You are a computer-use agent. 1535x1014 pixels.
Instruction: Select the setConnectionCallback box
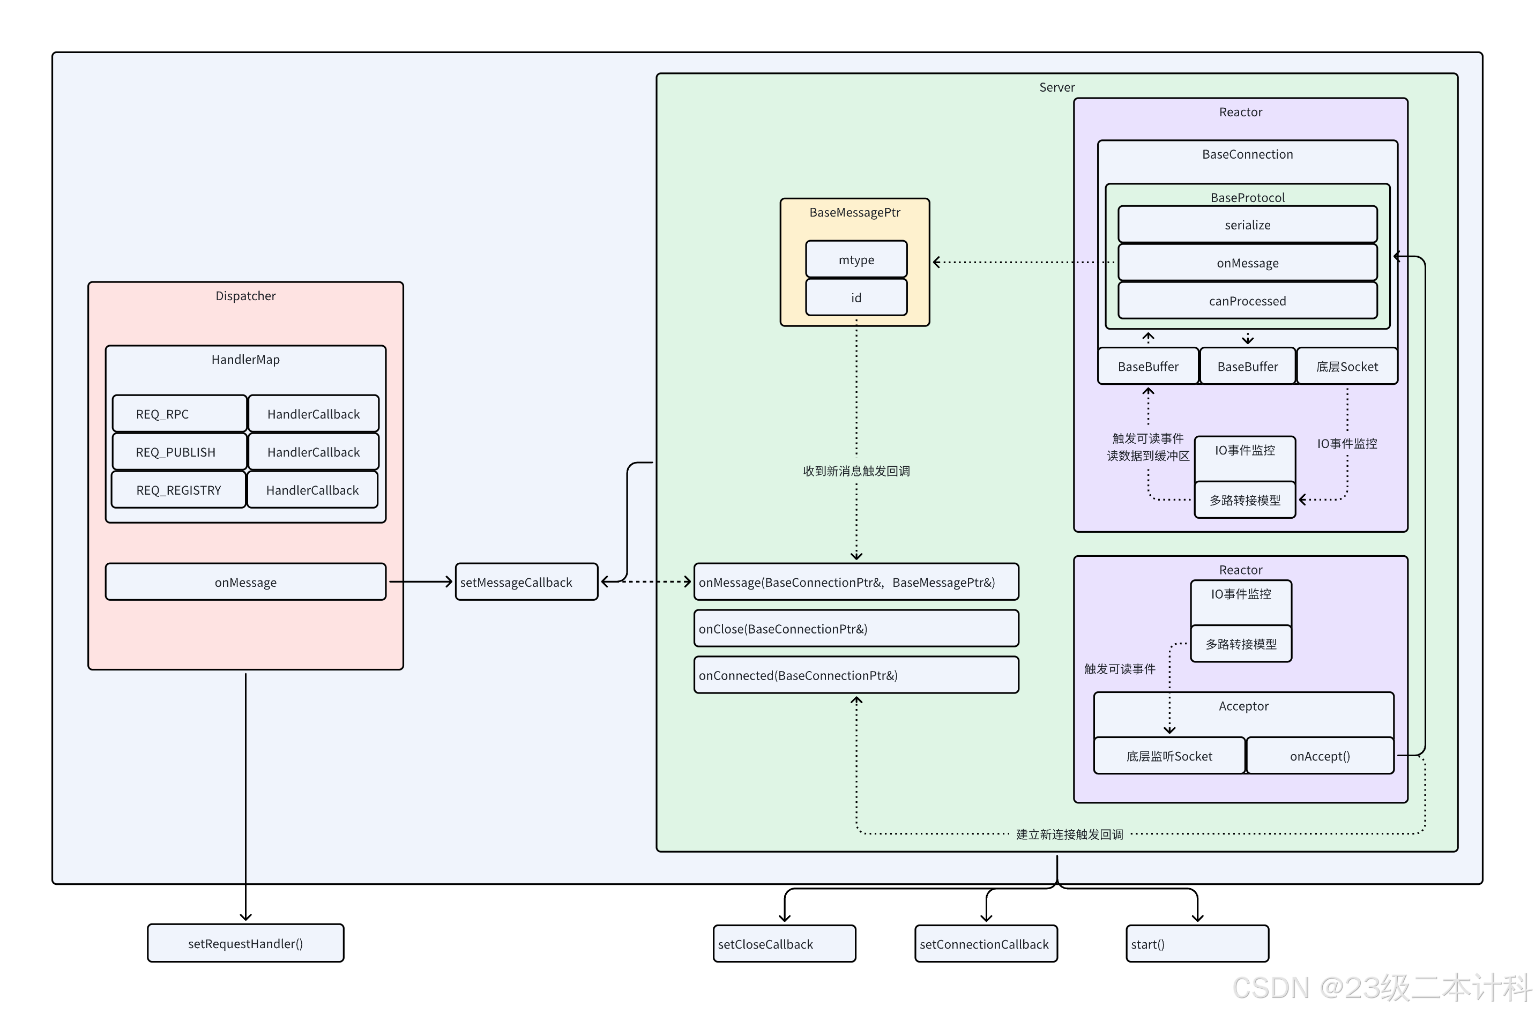point(986,943)
